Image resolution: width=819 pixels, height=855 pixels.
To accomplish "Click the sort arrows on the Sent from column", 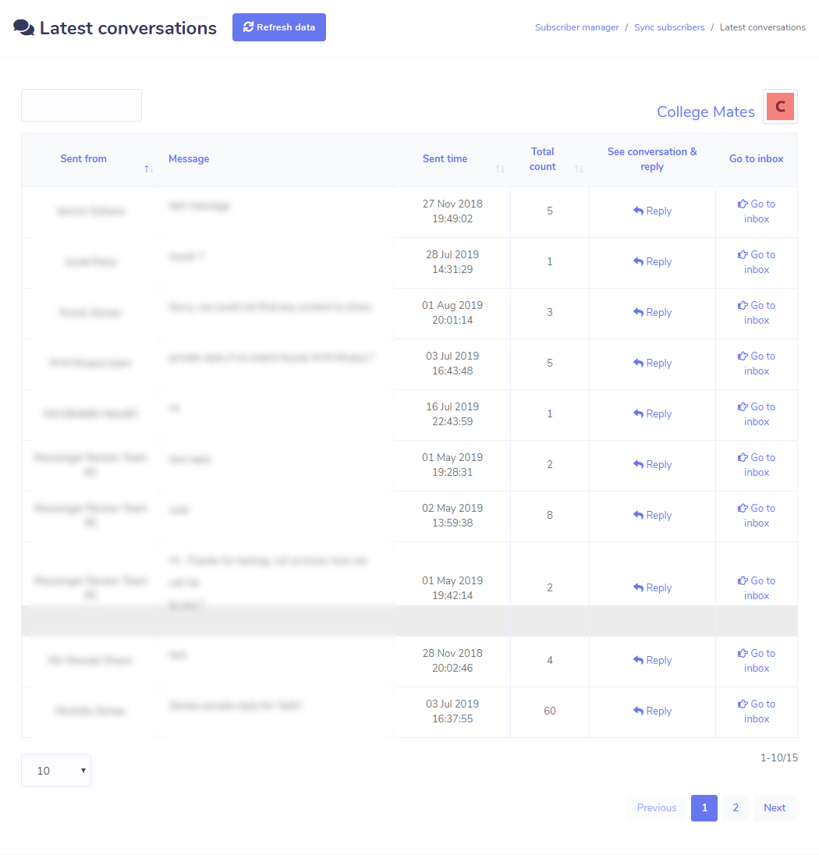I will [148, 168].
